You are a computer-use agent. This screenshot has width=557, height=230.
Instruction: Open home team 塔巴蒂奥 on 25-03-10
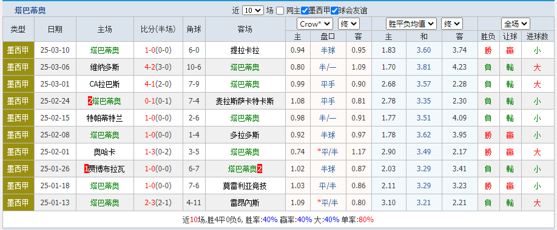104,50
